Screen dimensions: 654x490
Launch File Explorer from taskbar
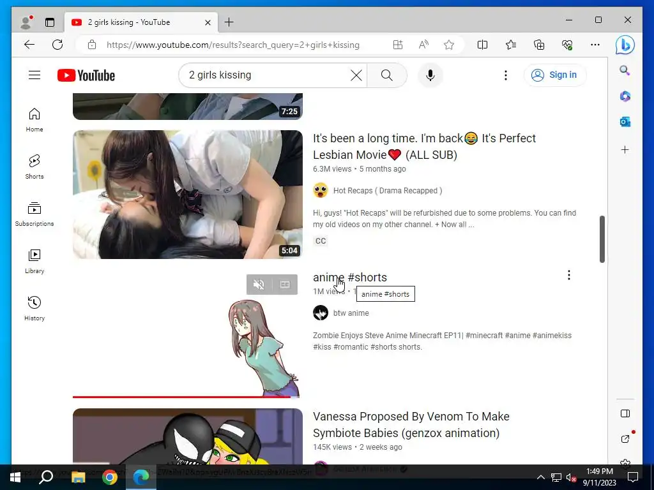point(78,477)
